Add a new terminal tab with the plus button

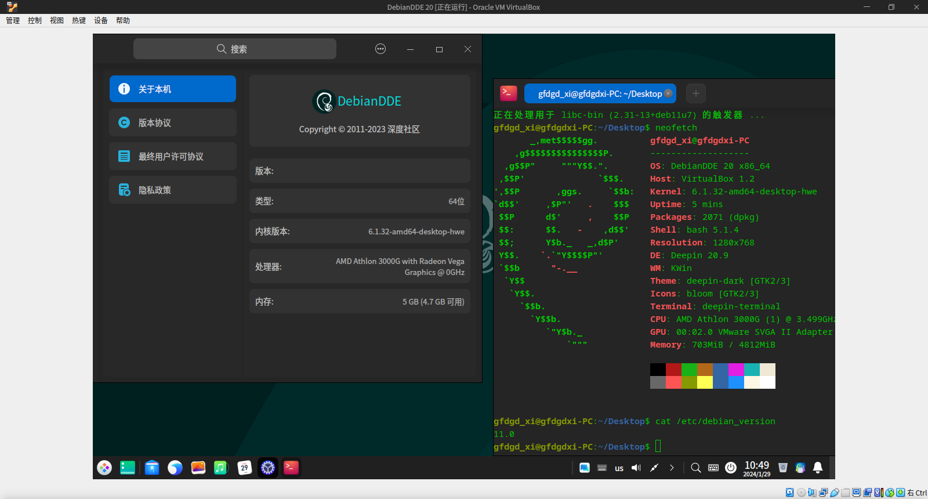coord(695,93)
